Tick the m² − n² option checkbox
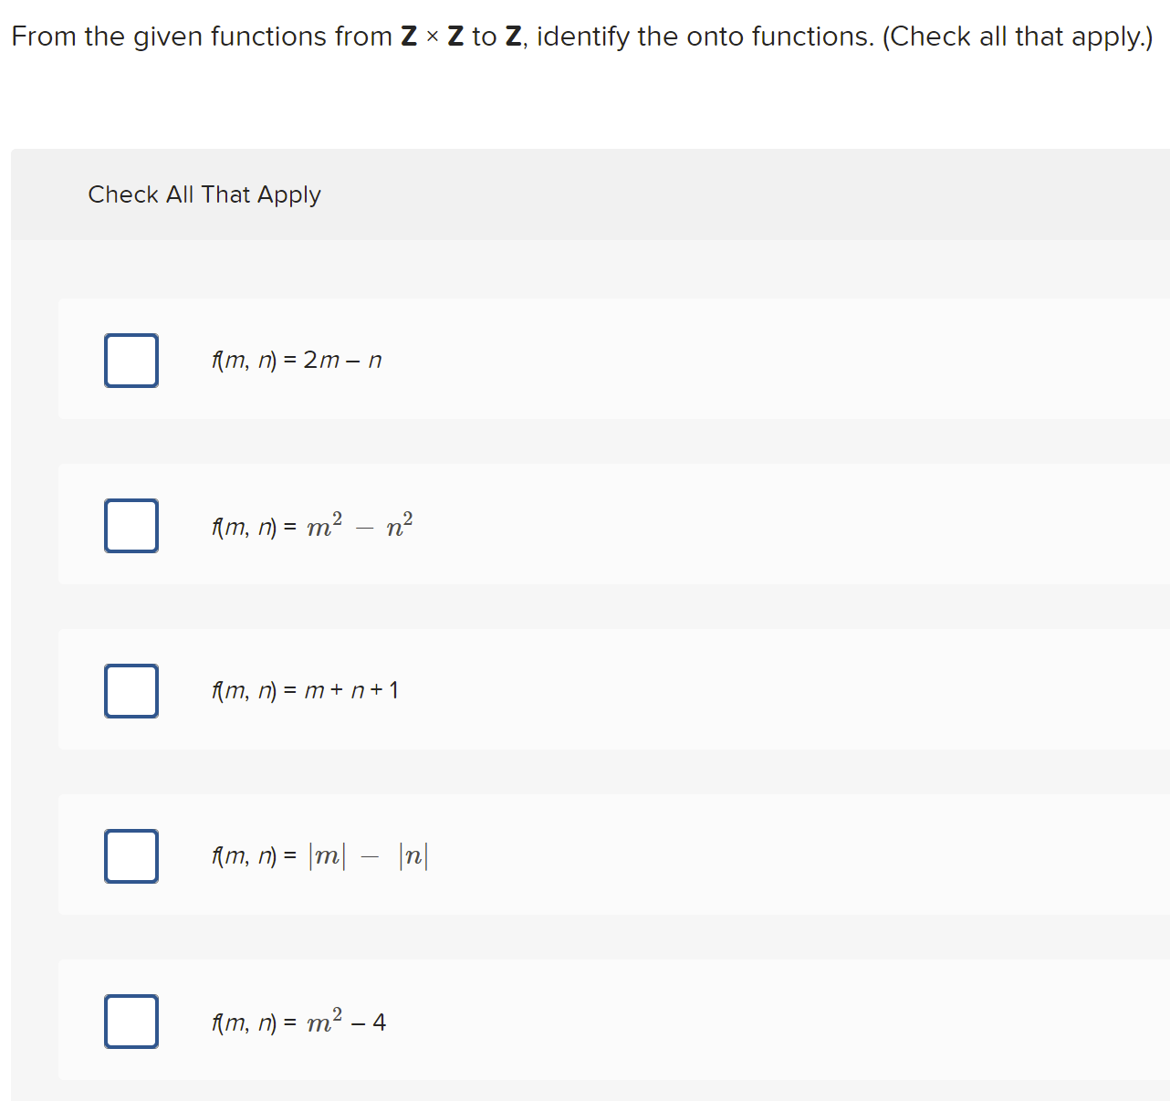This screenshot has height=1101, width=1170. (x=131, y=526)
